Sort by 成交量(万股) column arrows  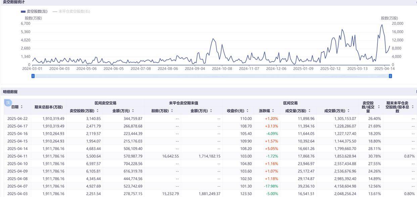click(x=309, y=111)
